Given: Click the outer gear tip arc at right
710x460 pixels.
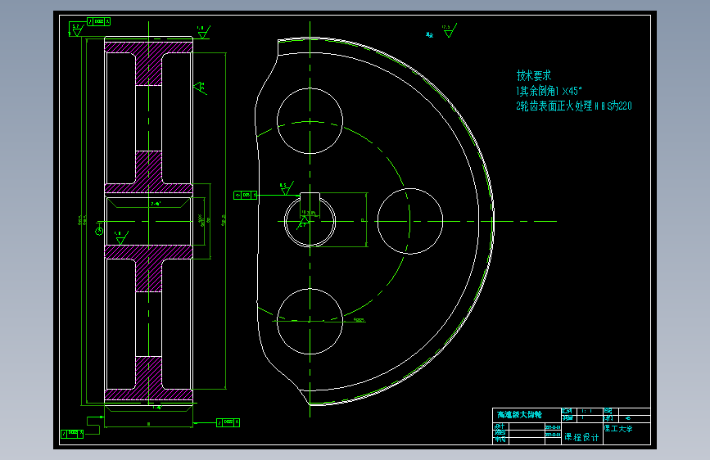Looking at the screenshot, I should click(493, 221).
